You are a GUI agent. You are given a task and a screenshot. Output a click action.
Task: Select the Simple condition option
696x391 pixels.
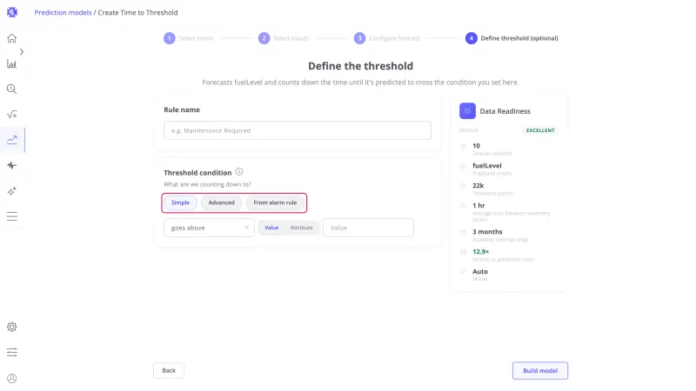pos(181,202)
